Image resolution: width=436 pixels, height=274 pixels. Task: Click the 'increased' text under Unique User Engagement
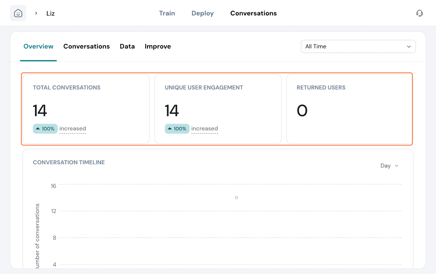(205, 129)
